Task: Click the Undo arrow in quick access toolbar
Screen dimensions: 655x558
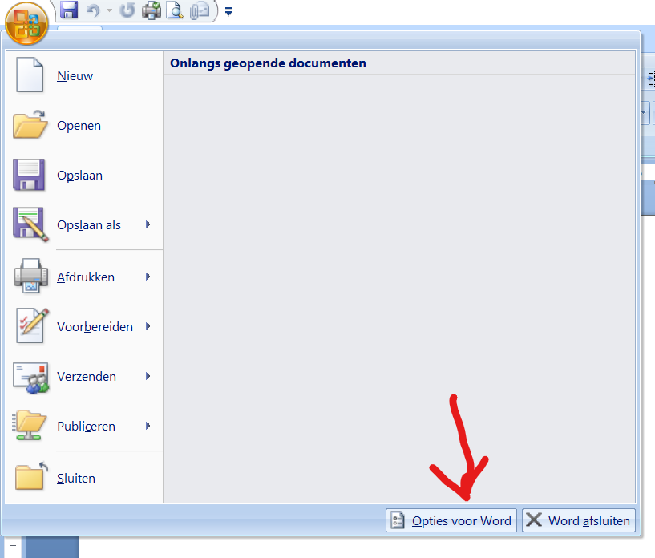Action: 94,10
